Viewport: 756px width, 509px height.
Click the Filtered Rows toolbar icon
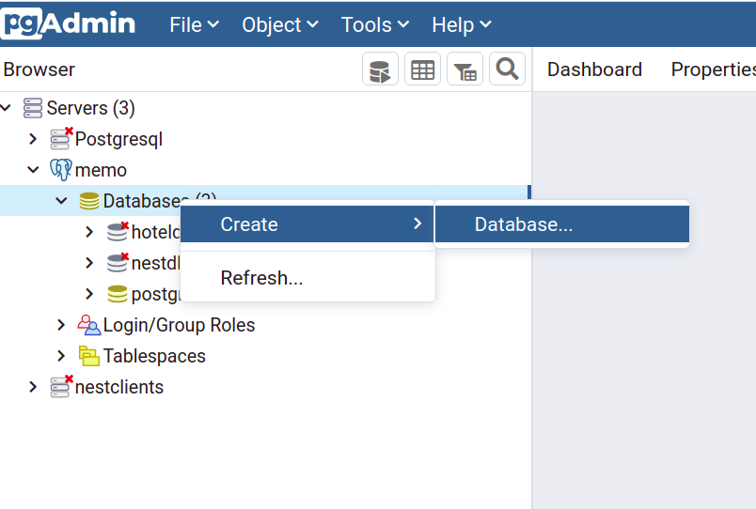pos(465,69)
